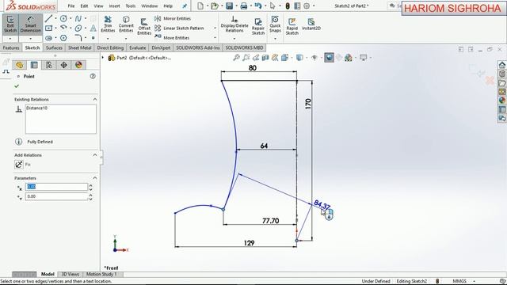Switch to the Features tab
Image resolution: width=507 pixels, height=285 pixels.
tap(11, 47)
